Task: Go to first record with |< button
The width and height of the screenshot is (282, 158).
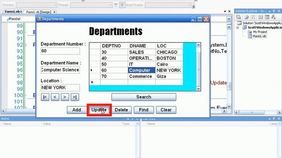Action: click(45, 97)
